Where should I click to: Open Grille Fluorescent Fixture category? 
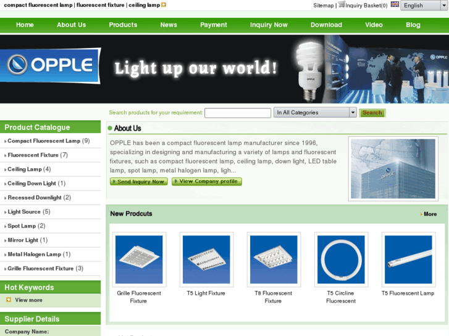pos(41,269)
